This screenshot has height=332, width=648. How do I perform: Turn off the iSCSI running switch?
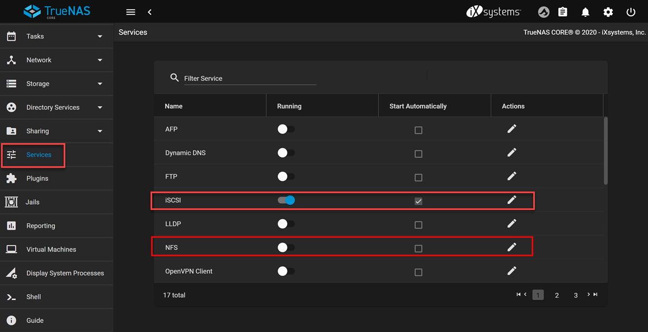pos(286,200)
